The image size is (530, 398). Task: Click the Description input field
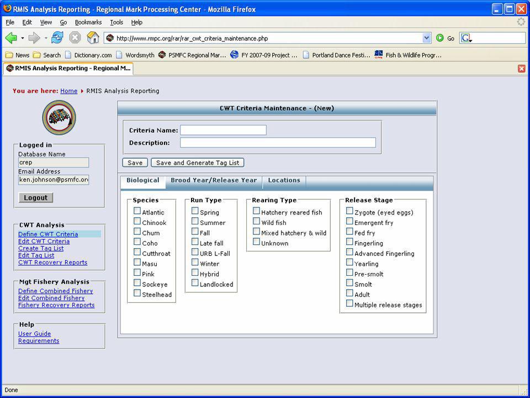pyautogui.click(x=278, y=143)
